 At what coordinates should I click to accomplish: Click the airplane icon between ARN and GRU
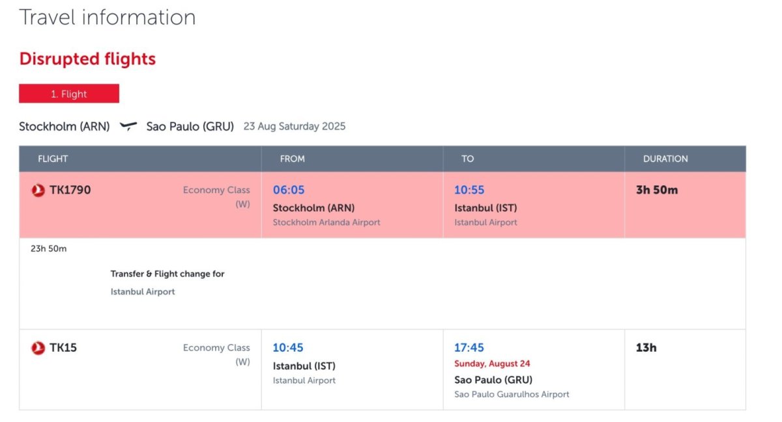pos(128,126)
